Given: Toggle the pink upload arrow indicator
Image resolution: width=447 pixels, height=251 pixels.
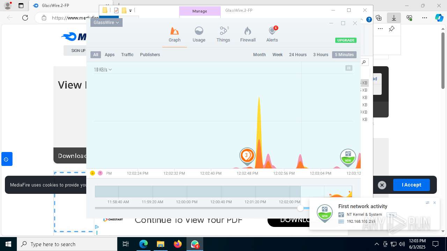Looking at the screenshot, I should [x=100, y=173].
